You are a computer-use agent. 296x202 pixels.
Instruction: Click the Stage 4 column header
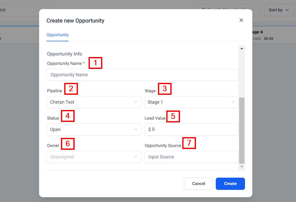[256, 32]
